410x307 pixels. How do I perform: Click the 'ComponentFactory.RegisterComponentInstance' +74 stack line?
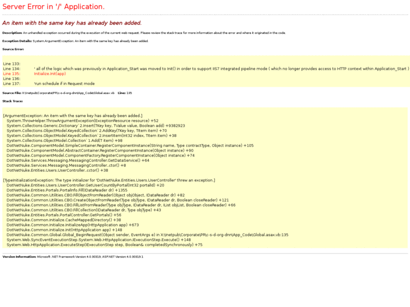point(101,155)
